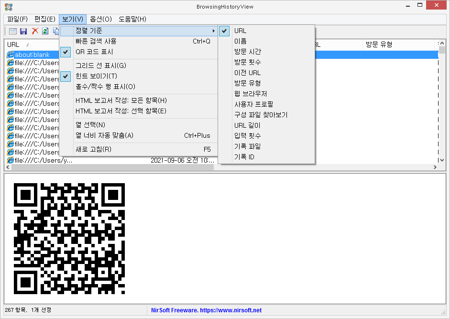Open the Advanced Options toolbar icon
Image resolution: width=450 pixels, height=319 pixels.
13,31
